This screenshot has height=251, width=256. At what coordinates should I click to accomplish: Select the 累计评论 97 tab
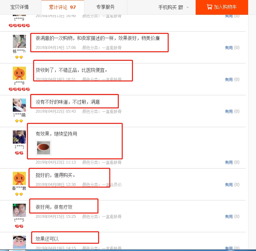[63, 7]
